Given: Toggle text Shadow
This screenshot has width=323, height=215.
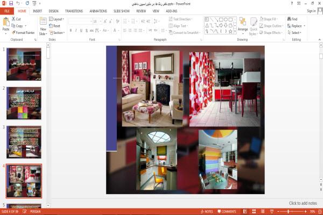Looking at the screenshot, I should (x=87, y=31).
